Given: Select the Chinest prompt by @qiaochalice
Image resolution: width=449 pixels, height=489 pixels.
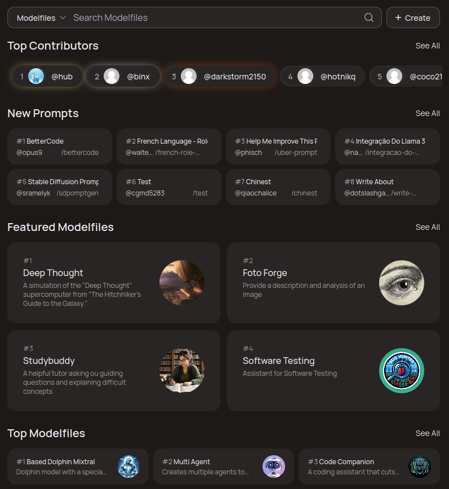Looking at the screenshot, I should pyautogui.click(x=278, y=187).
